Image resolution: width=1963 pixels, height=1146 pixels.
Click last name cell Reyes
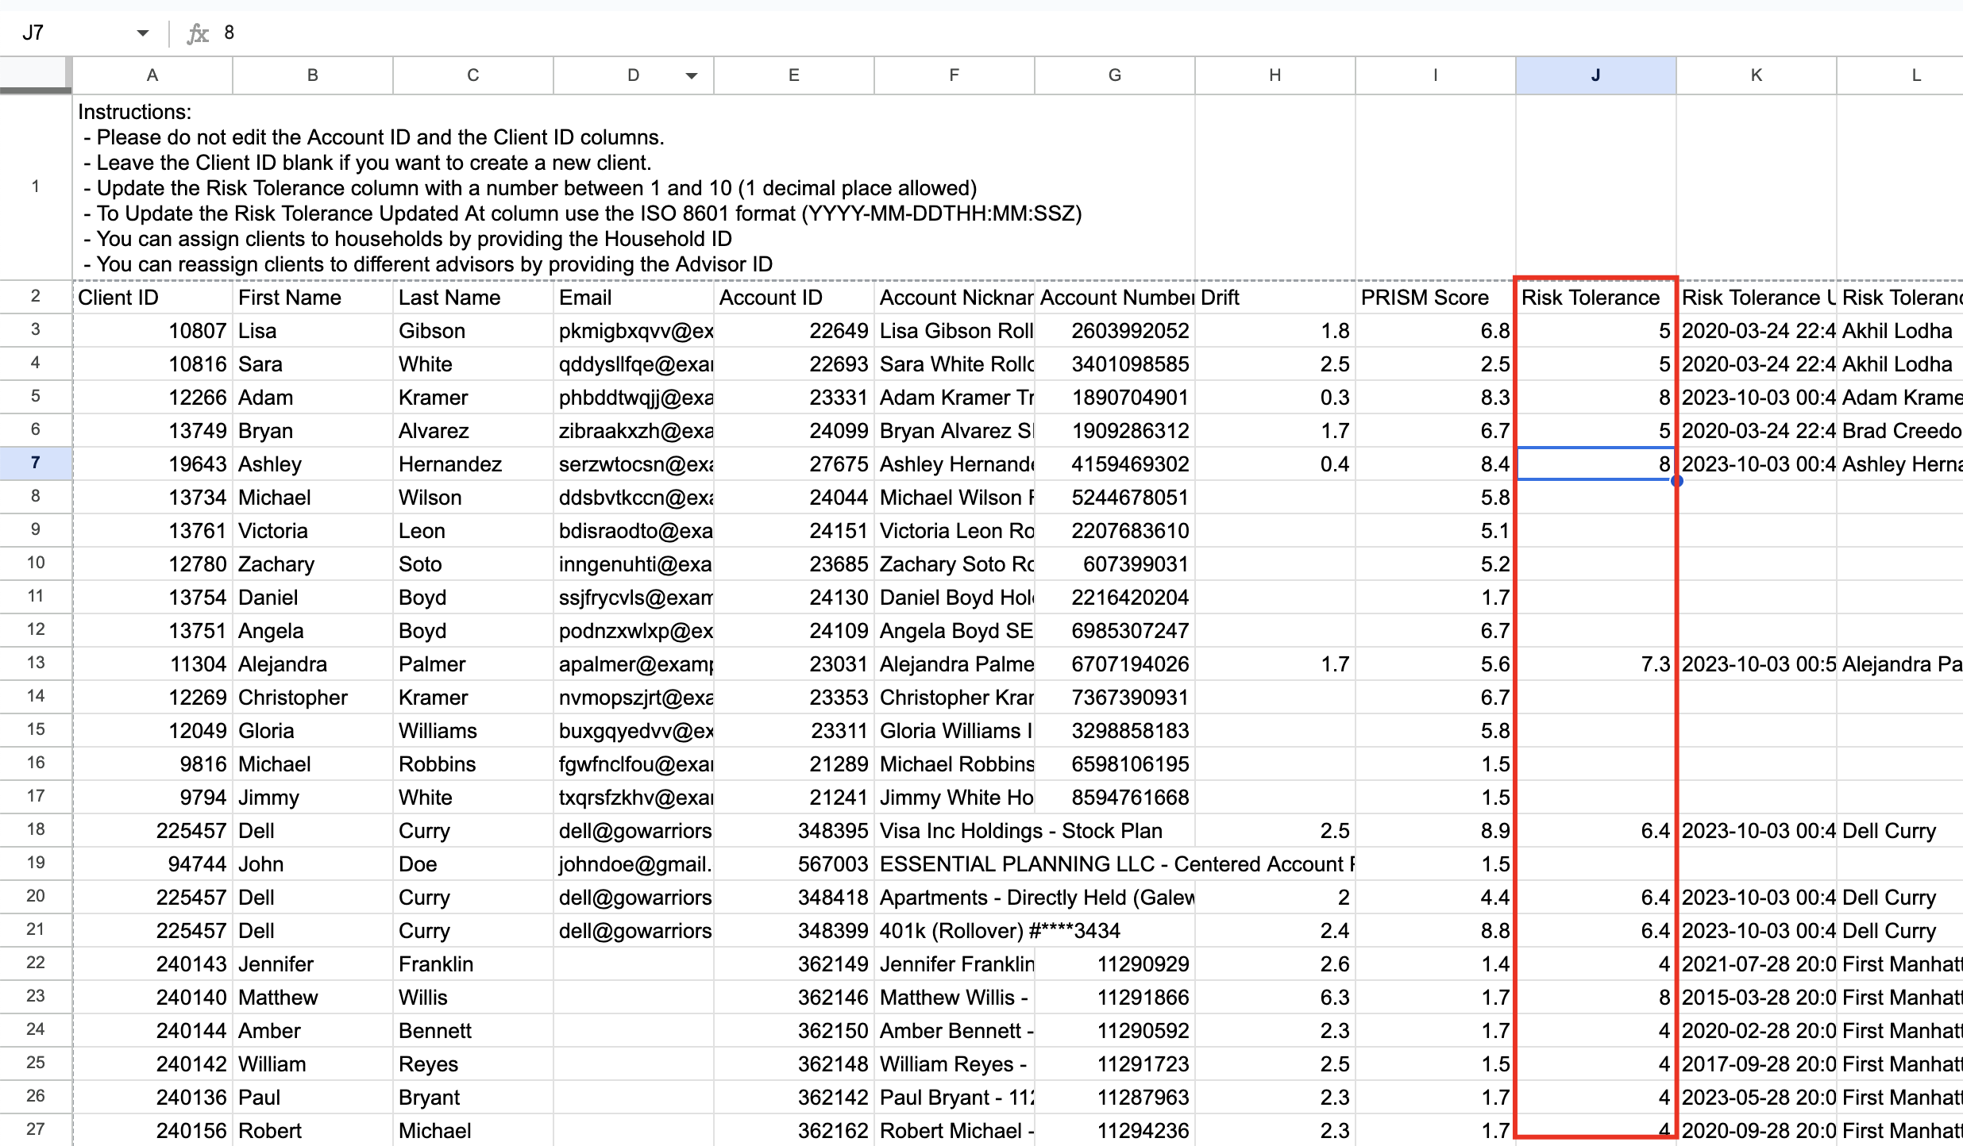click(473, 1064)
